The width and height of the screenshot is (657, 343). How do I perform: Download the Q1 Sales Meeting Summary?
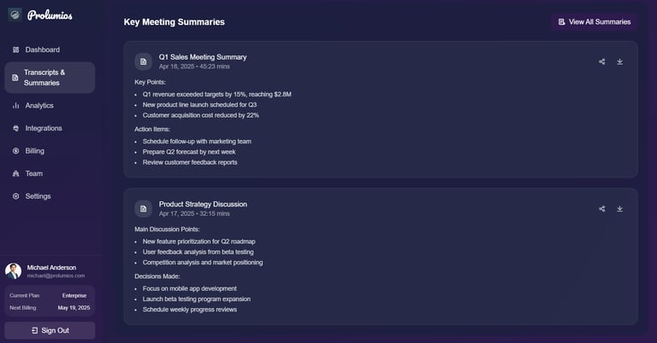tap(620, 61)
